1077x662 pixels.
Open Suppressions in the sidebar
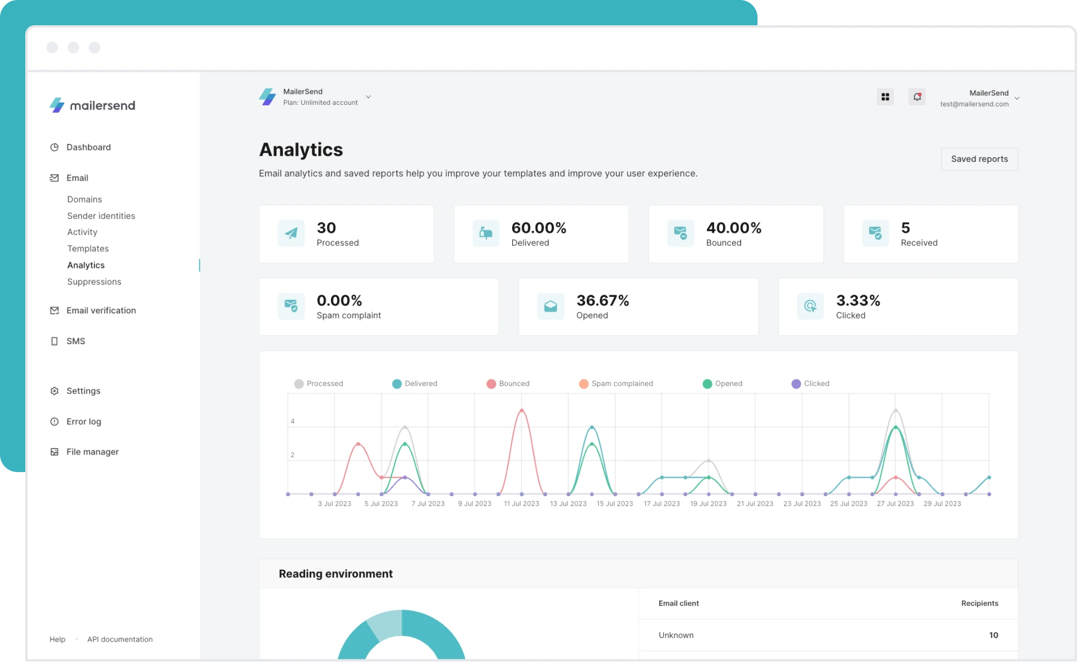tap(94, 282)
